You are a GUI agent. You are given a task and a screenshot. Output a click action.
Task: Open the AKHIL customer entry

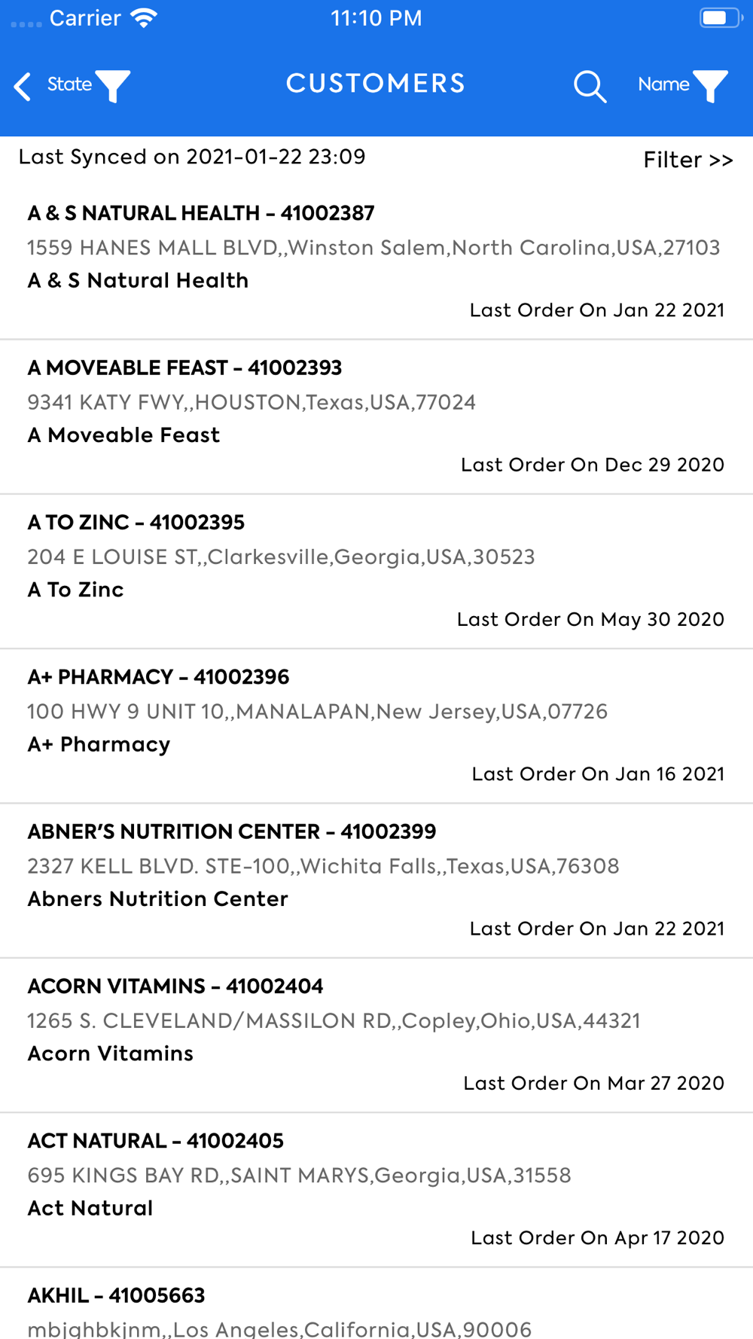click(376, 1304)
